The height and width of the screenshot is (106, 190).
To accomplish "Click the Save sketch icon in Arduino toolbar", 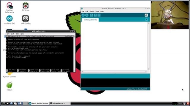I will [99, 15].
